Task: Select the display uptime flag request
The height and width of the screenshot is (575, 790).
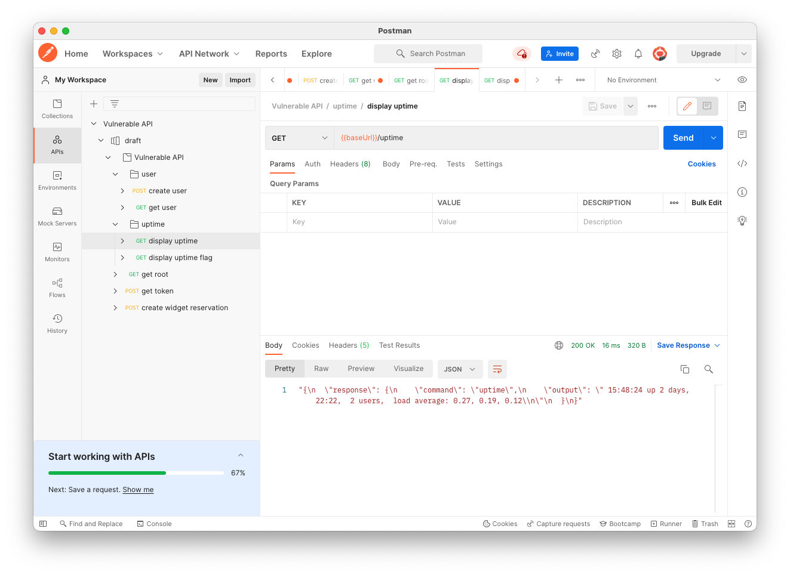Action: pos(180,258)
